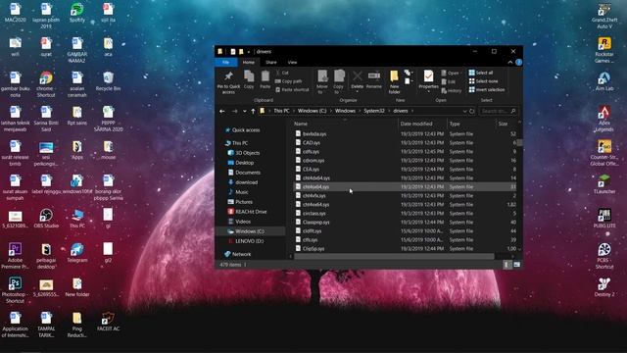Click the horizontal scrollbar in file list
Image resolution: width=627 pixels, height=353 pixels.
tap(394, 257)
